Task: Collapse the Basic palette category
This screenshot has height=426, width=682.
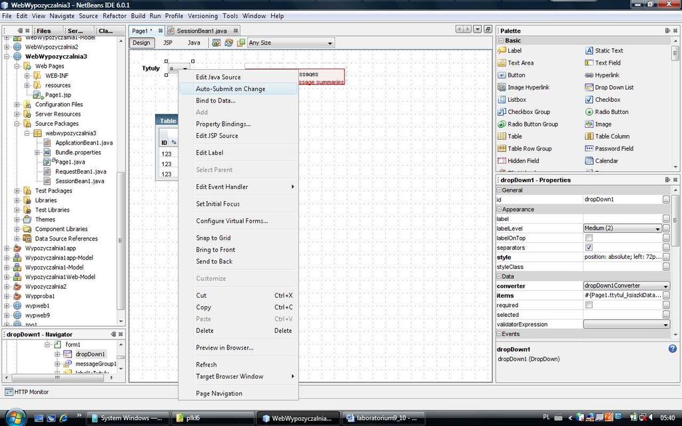Action: (x=501, y=41)
